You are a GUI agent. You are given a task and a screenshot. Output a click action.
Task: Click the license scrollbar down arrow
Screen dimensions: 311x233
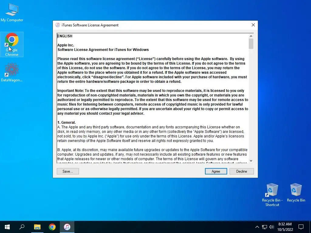tap(251, 161)
